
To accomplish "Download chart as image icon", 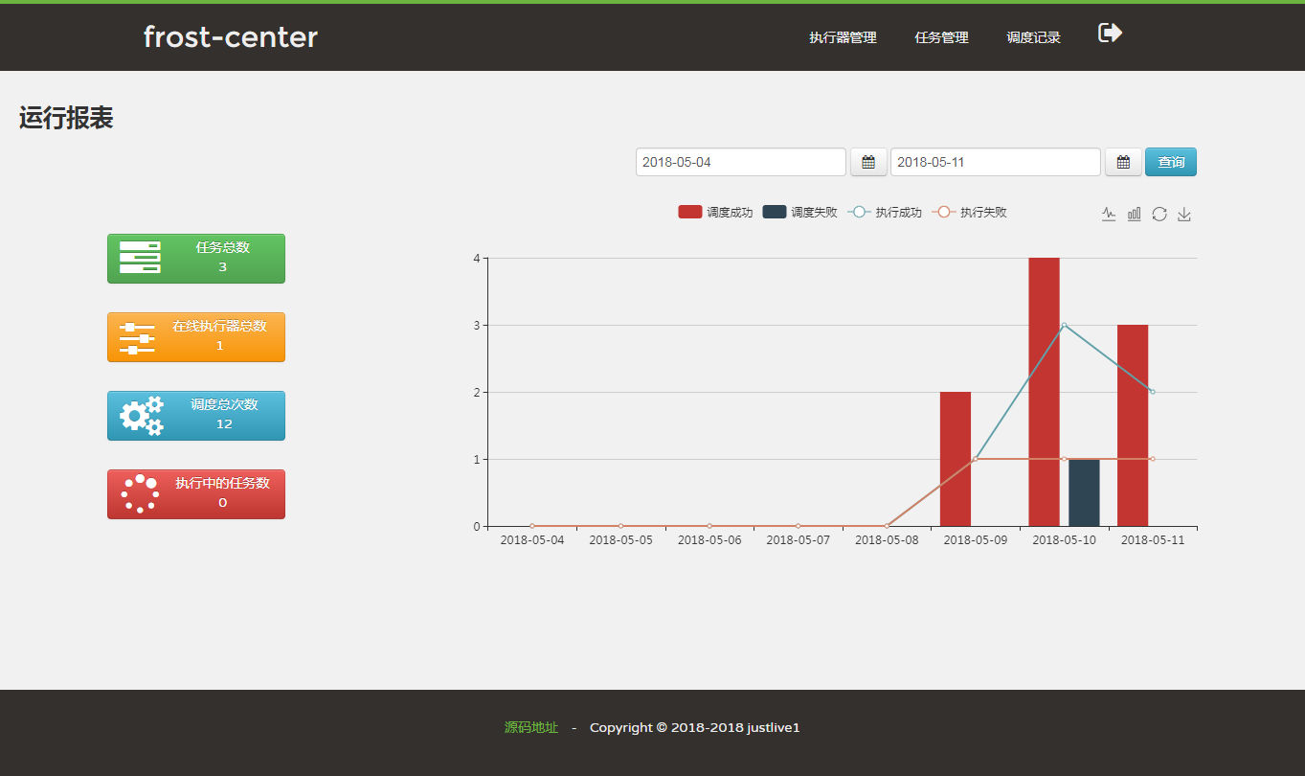I will coord(1184,214).
